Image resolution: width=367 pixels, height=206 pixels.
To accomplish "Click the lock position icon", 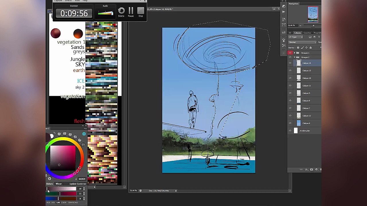I will [306, 47].
